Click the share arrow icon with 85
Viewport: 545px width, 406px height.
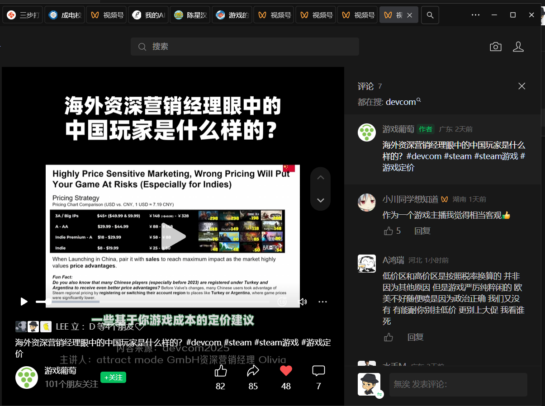(253, 371)
